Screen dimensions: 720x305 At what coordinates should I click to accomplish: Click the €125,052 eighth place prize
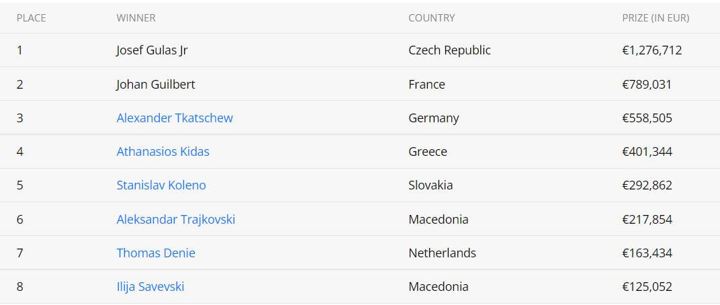pos(647,287)
